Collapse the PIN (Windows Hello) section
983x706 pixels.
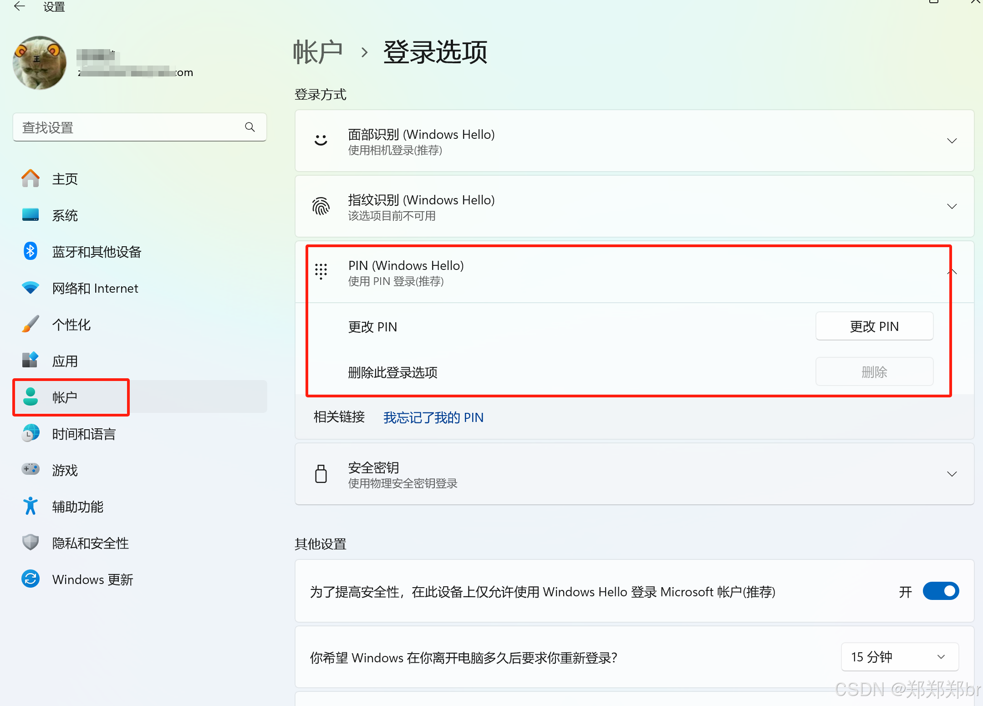click(952, 272)
